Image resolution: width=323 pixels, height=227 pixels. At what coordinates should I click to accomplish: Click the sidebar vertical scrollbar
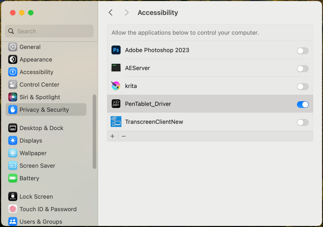pyautogui.click(x=95, y=131)
